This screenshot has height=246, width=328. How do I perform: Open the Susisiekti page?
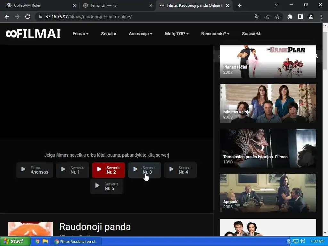252,34
